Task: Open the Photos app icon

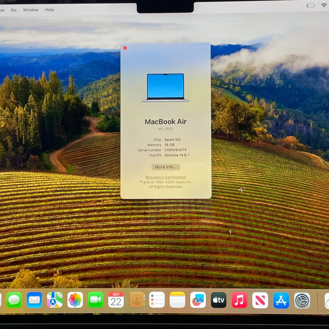Action: [x=75, y=300]
